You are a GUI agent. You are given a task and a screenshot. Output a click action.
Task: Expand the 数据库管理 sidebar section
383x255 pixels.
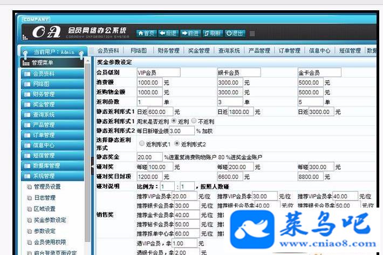(52, 166)
